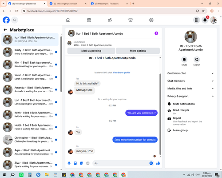Open the Groups icon in top navigation

pyautogui.click(x=151, y=20)
